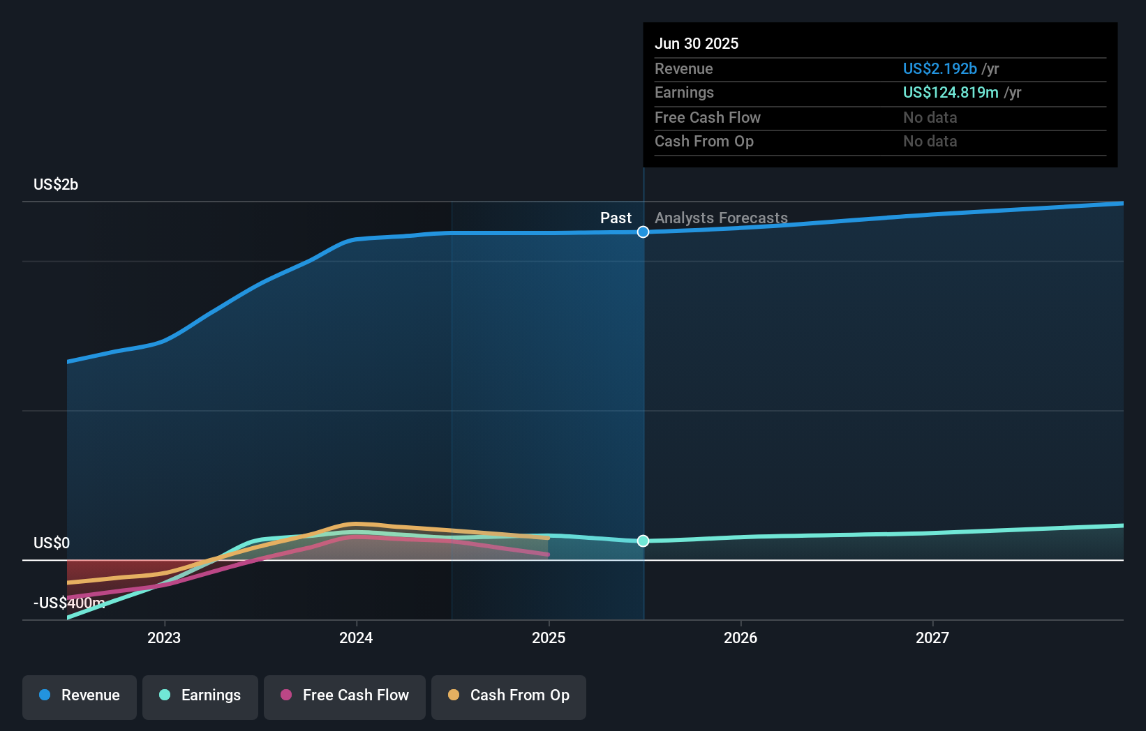The height and width of the screenshot is (731, 1146).
Task: Click the 2024 x-axis label
Action: tap(356, 638)
